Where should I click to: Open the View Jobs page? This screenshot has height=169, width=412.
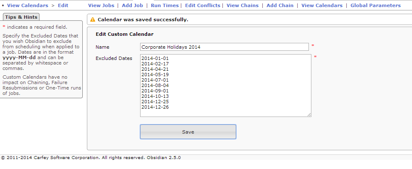[101, 5]
